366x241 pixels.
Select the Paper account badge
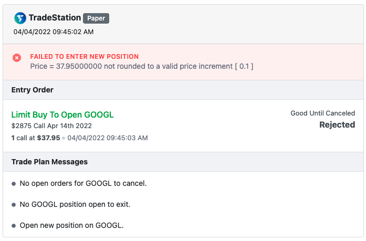(x=96, y=18)
